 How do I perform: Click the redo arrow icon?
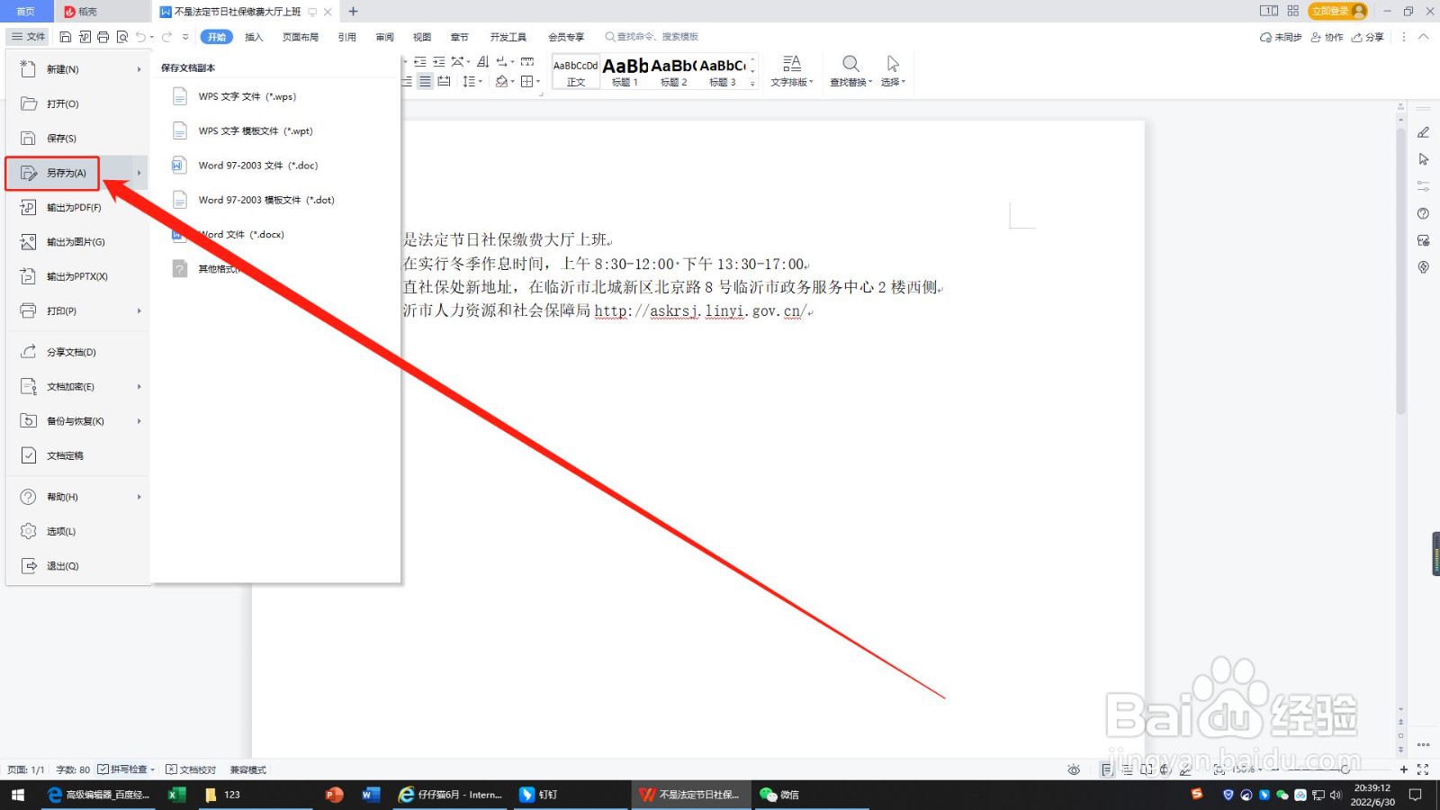pos(166,37)
